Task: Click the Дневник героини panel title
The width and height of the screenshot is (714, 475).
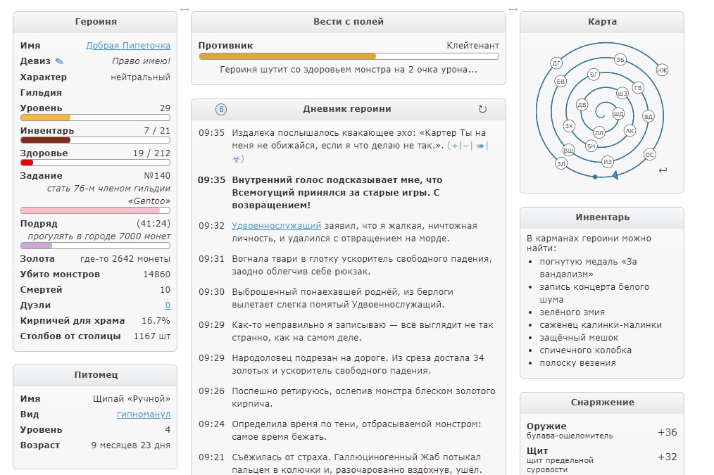Action: tap(347, 109)
